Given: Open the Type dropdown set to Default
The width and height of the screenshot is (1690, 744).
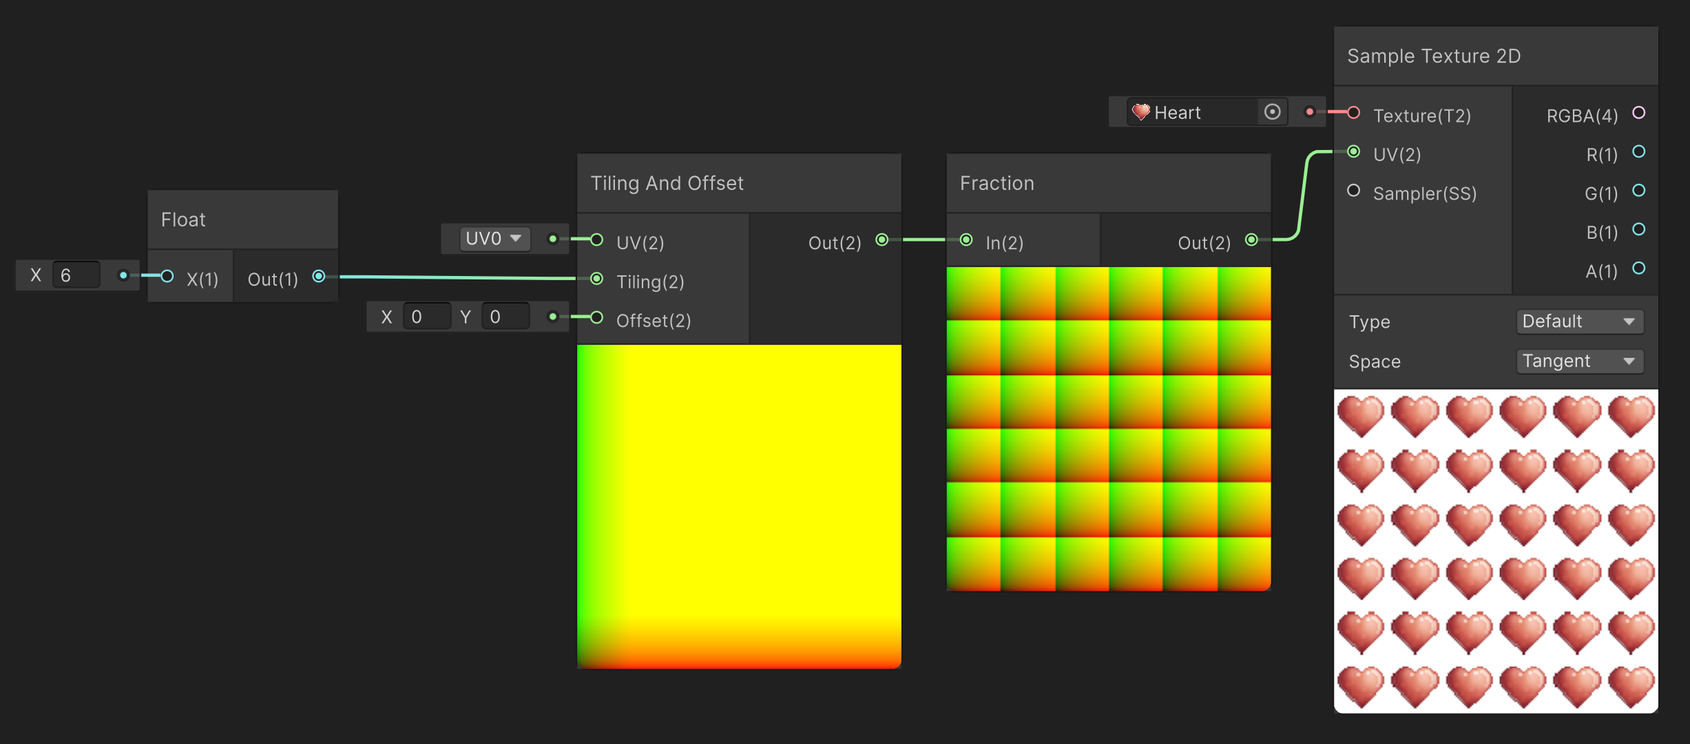Looking at the screenshot, I should [1579, 321].
